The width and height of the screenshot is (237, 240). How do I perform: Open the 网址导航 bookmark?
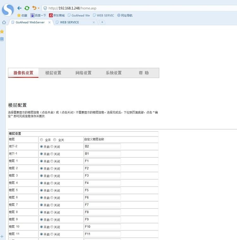coord(125,15)
